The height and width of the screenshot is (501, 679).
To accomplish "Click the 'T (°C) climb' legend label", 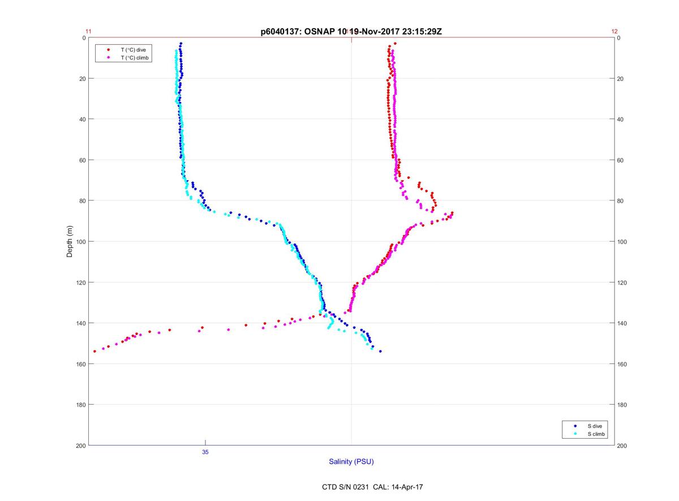I will click(135, 58).
